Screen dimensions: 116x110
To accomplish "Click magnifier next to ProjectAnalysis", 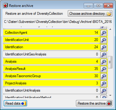I will click(104, 84).
